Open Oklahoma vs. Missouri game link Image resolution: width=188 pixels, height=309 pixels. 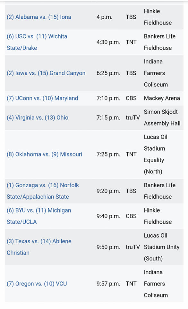(x=44, y=154)
